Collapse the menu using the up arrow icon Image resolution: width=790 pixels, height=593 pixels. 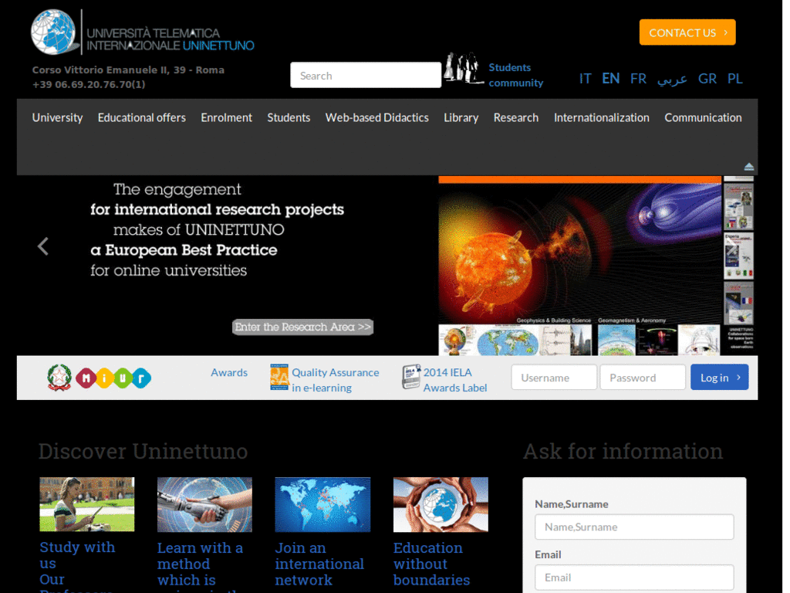coord(748,167)
